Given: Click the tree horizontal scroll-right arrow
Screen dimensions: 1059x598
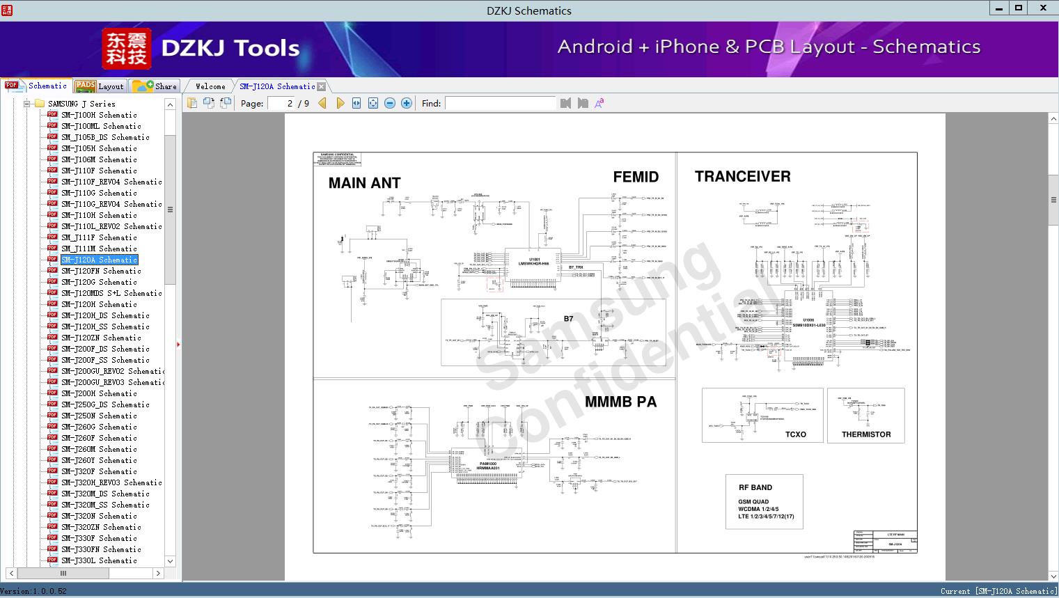Looking at the screenshot, I should (x=159, y=573).
